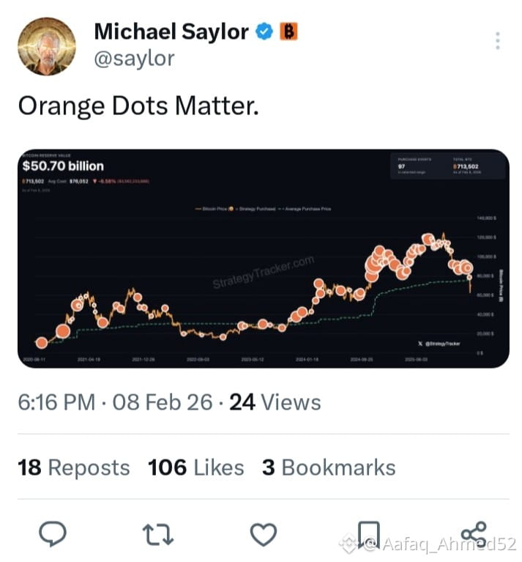Open the reply speech bubble icon
522x562 pixels.
click(x=53, y=533)
